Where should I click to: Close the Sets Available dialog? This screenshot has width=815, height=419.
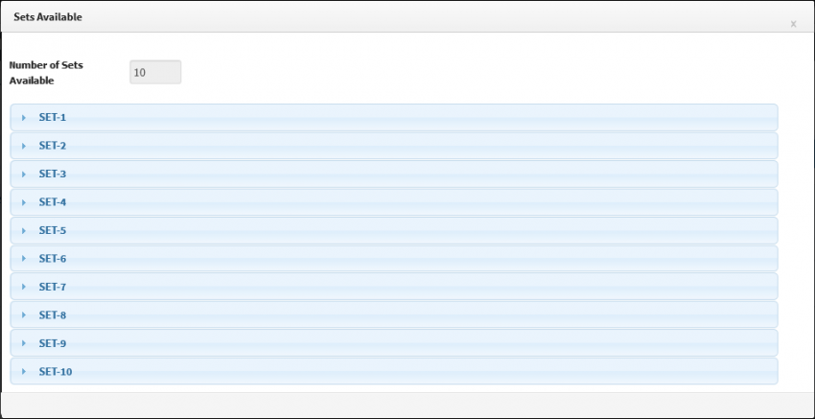(x=793, y=24)
